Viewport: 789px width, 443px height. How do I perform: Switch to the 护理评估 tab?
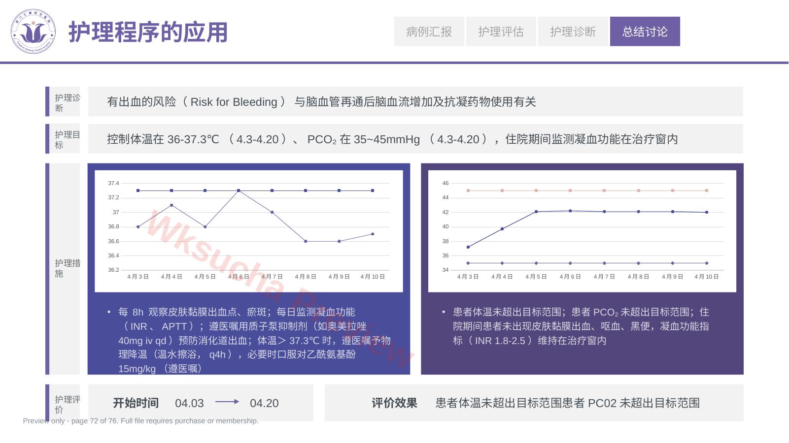click(x=501, y=32)
